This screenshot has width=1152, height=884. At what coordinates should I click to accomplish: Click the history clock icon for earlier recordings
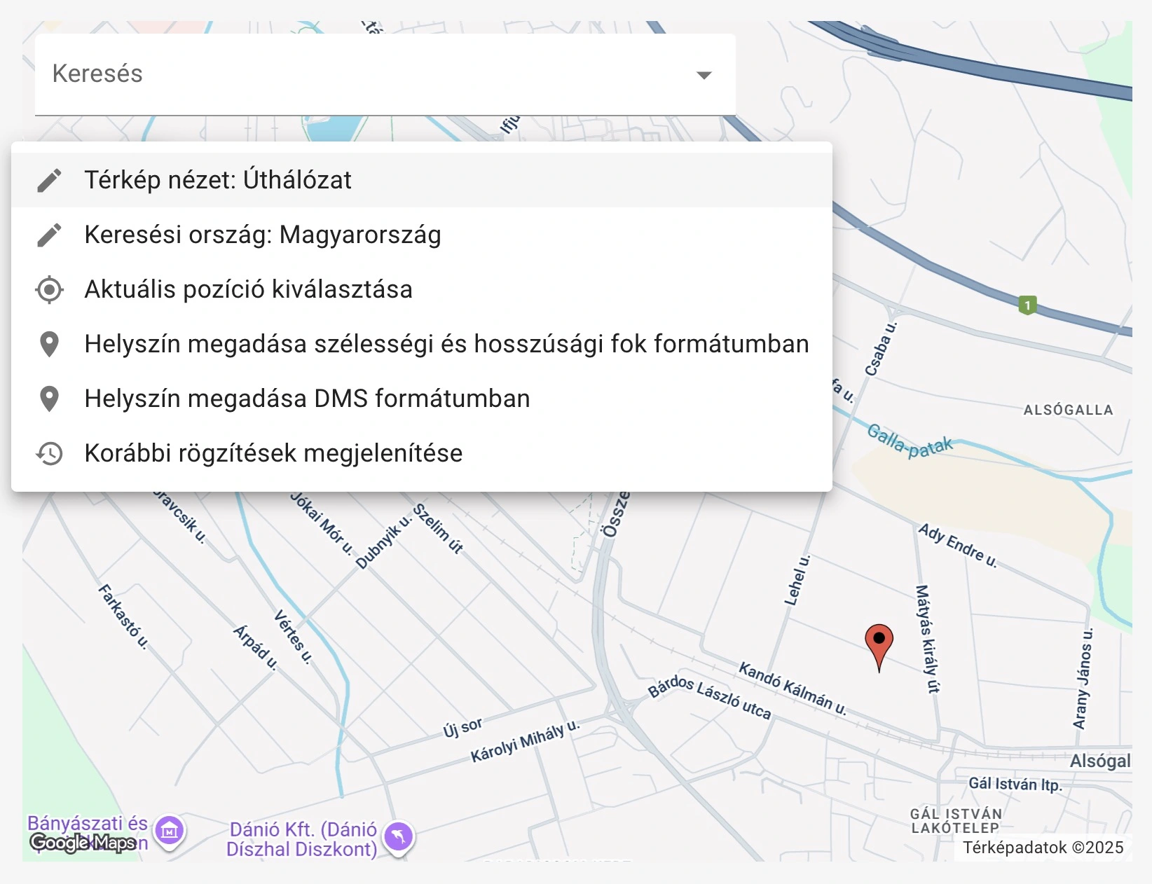[x=48, y=453]
